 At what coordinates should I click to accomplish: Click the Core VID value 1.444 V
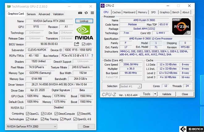pyautogui.click(x=160, y=33)
